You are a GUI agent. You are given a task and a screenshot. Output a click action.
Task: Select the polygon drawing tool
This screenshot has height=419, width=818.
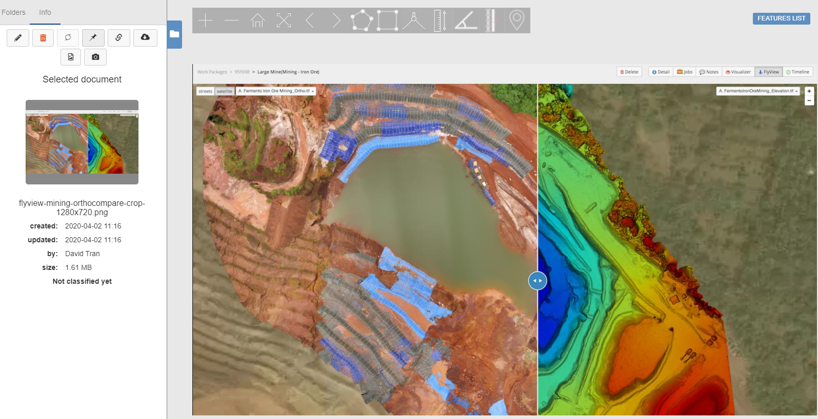tap(362, 20)
